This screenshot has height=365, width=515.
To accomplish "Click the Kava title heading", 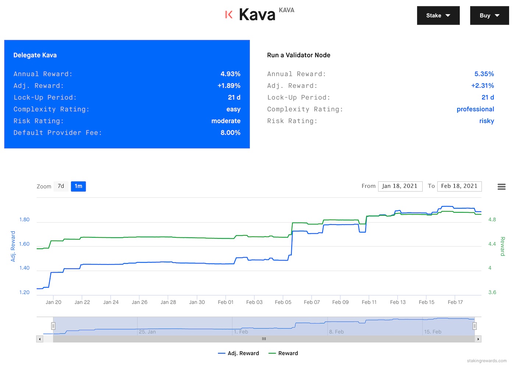I will tap(257, 15).
